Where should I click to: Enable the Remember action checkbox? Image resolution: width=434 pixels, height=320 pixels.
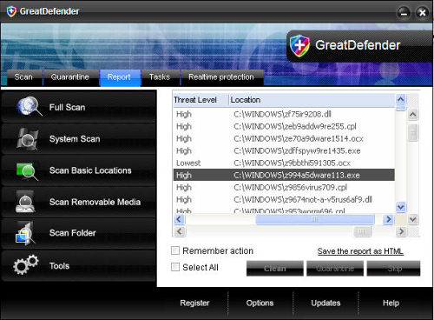tap(175, 250)
